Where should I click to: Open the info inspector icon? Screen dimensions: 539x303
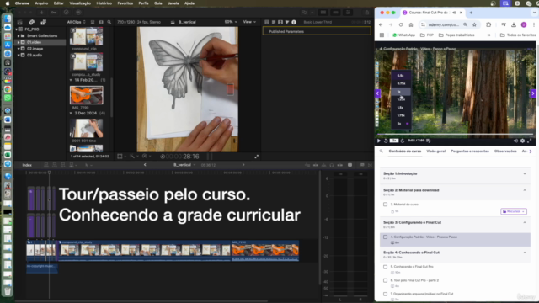tap(294, 22)
